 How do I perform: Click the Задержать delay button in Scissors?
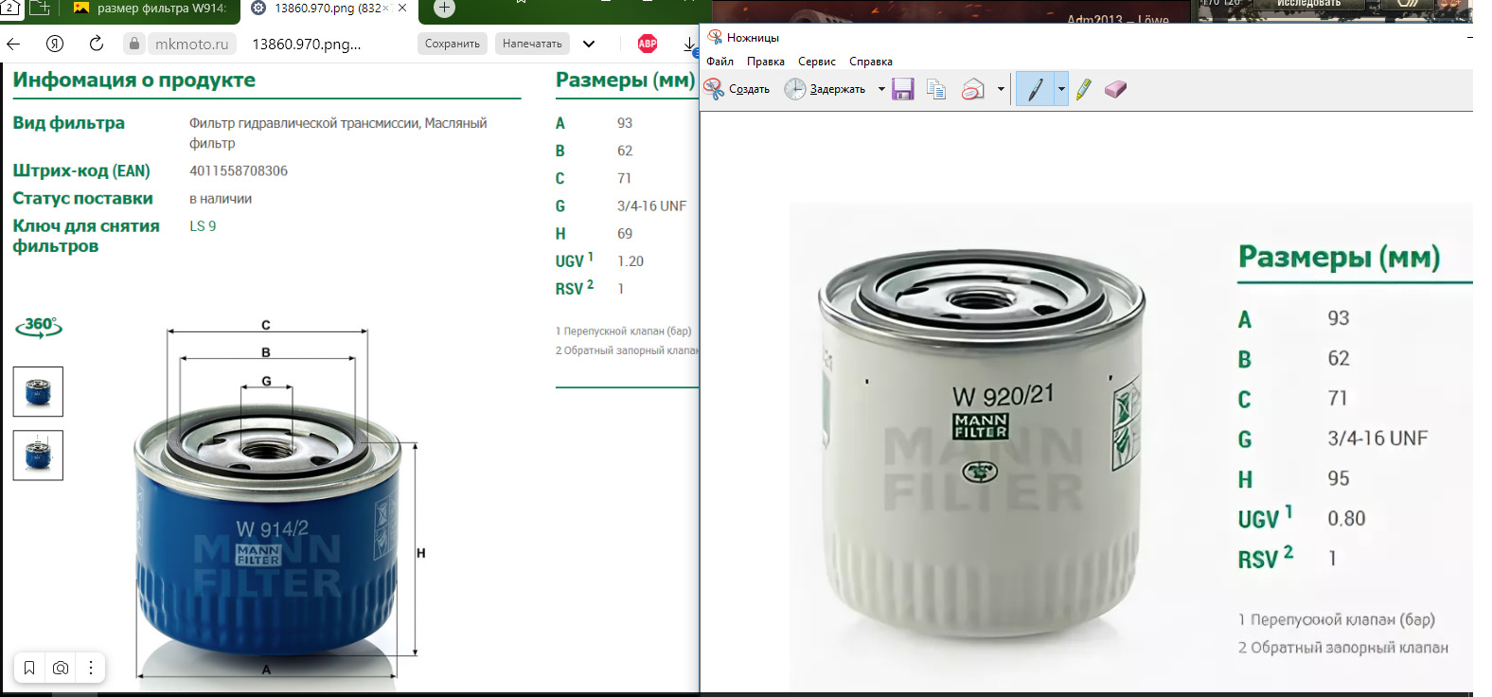pyautogui.click(x=826, y=89)
